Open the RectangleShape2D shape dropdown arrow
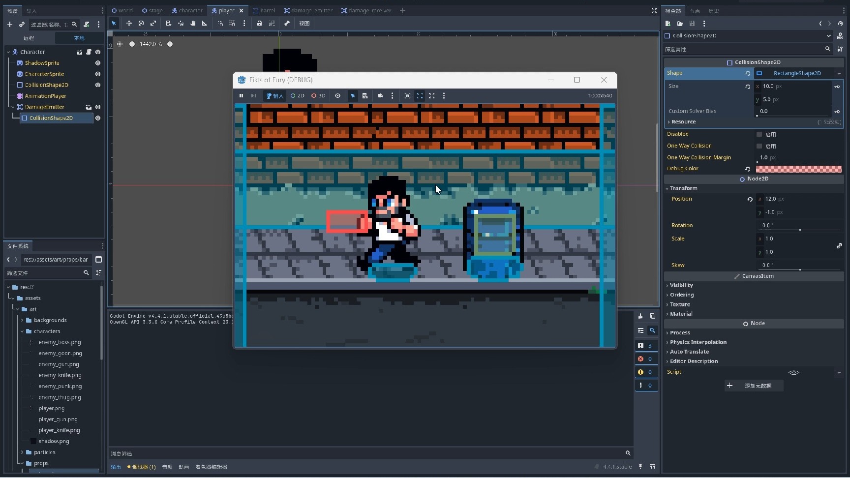Screen dimensions: 850x478 coord(839,73)
